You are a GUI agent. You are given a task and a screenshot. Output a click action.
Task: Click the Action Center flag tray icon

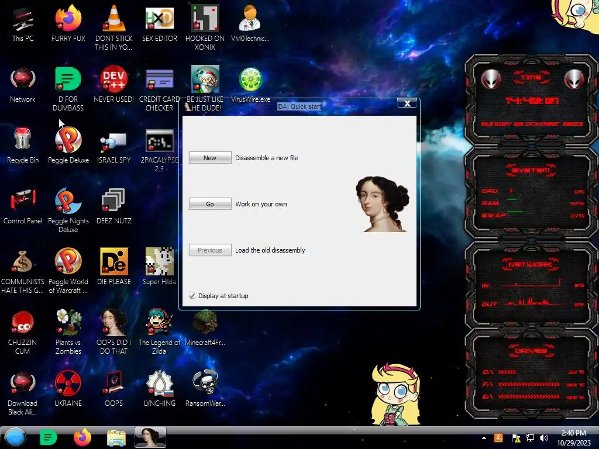(x=515, y=438)
